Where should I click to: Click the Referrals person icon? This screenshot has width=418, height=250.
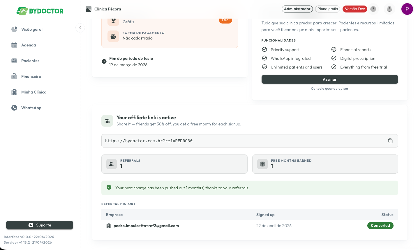112,164
